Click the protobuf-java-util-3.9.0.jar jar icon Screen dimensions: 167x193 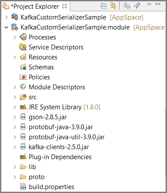tap(23, 137)
